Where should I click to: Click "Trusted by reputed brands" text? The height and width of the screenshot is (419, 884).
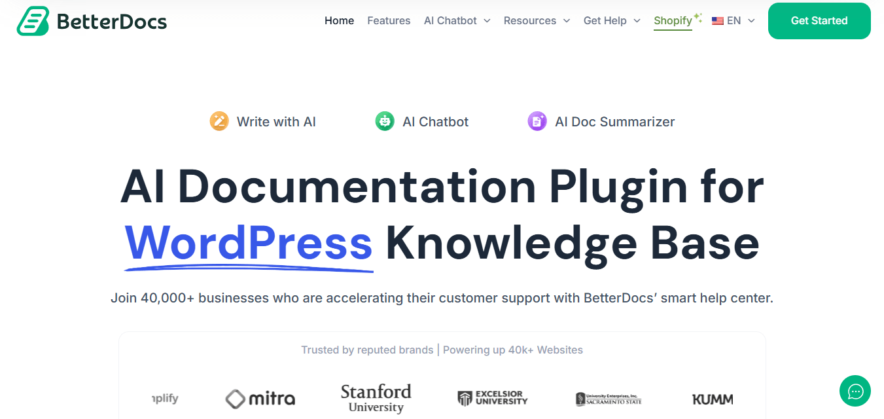[367, 350]
